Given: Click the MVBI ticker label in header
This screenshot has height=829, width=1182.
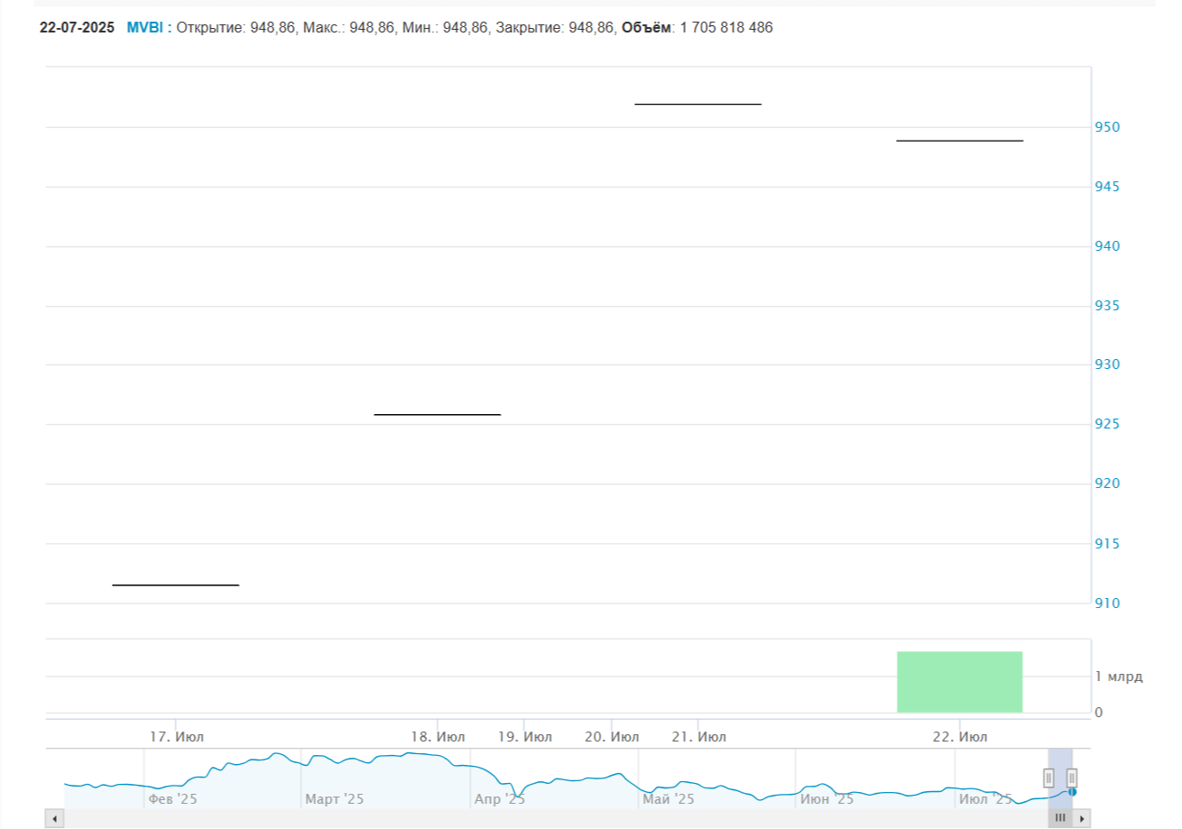Looking at the screenshot, I should (x=144, y=28).
